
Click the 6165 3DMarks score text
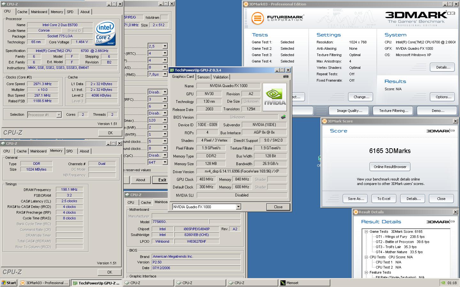(390, 151)
